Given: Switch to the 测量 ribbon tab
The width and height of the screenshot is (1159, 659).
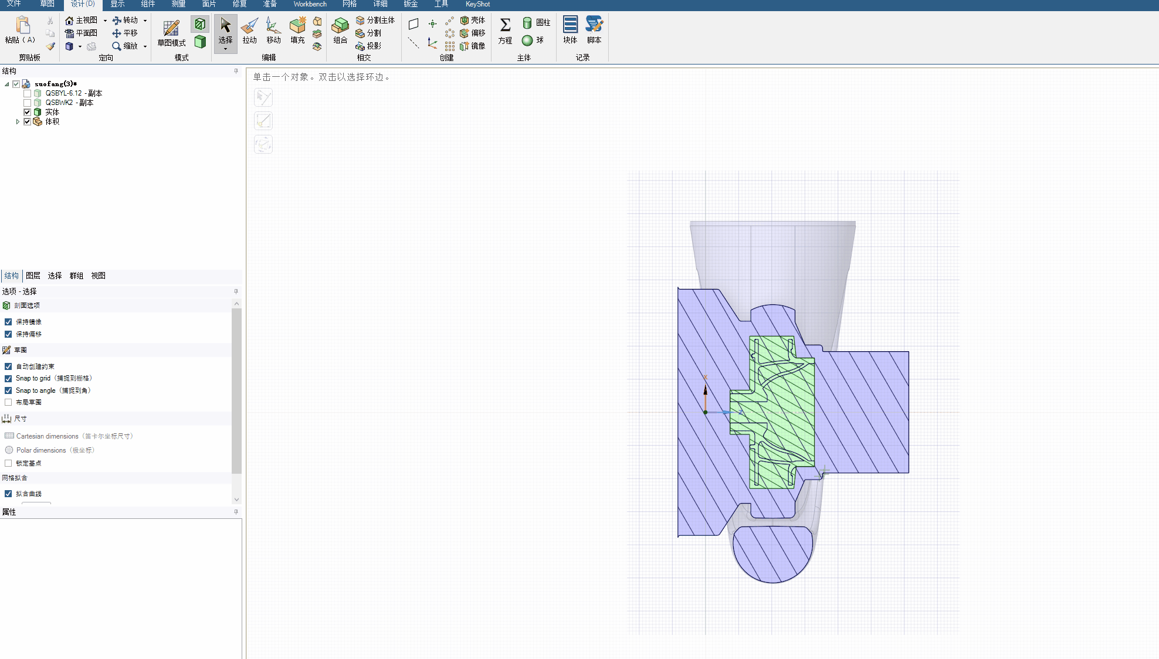Looking at the screenshot, I should tap(178, 4).
